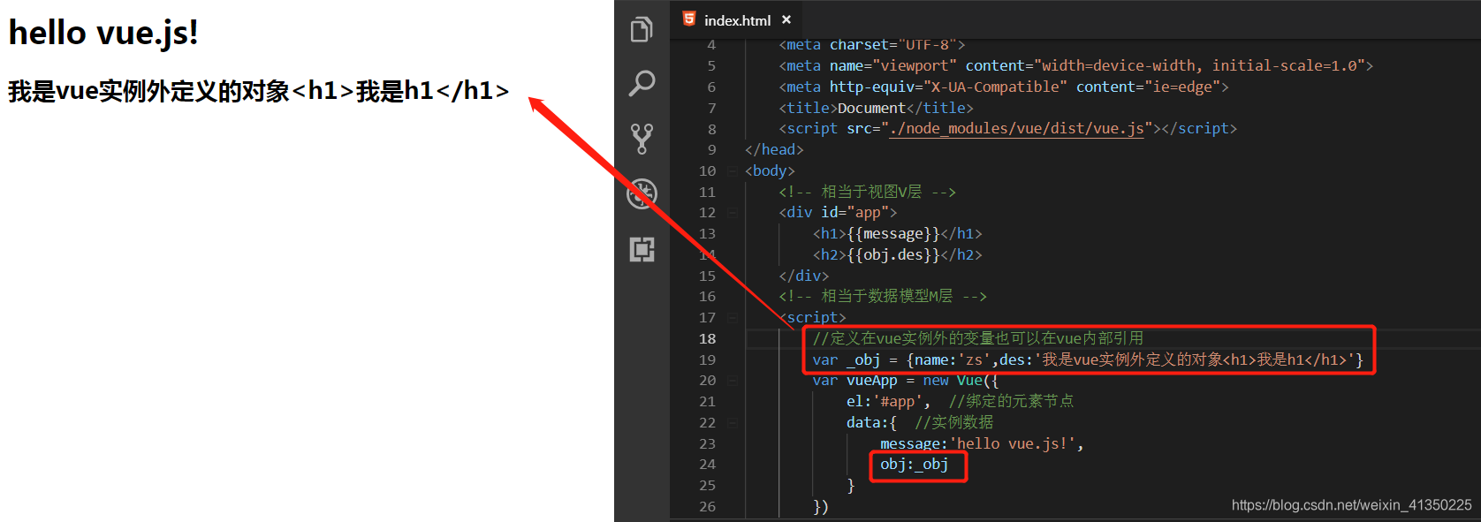
Task: Open the Search magnifier icon in activity bar
Action: pyautogui.click(x=642, y=83)
